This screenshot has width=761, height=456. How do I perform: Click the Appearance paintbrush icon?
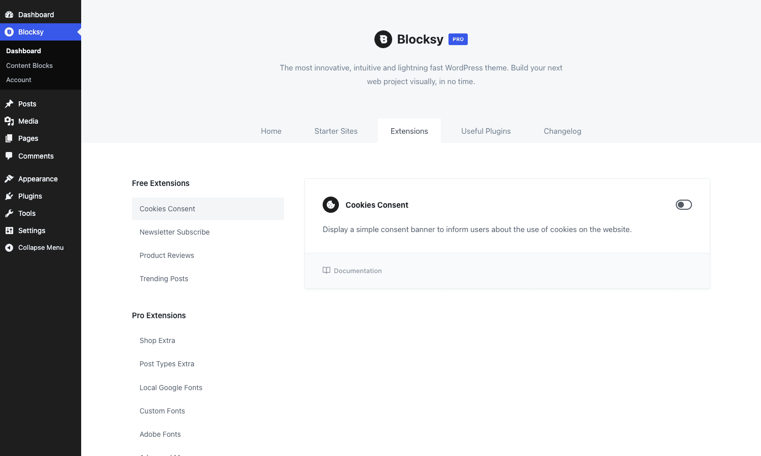[9, 179]
